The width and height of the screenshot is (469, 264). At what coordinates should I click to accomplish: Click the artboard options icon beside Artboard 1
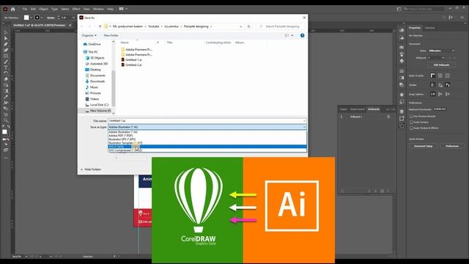coord(388,117)
